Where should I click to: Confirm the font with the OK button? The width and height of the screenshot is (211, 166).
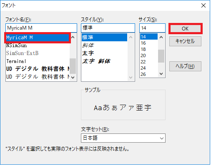click(185, 28)
